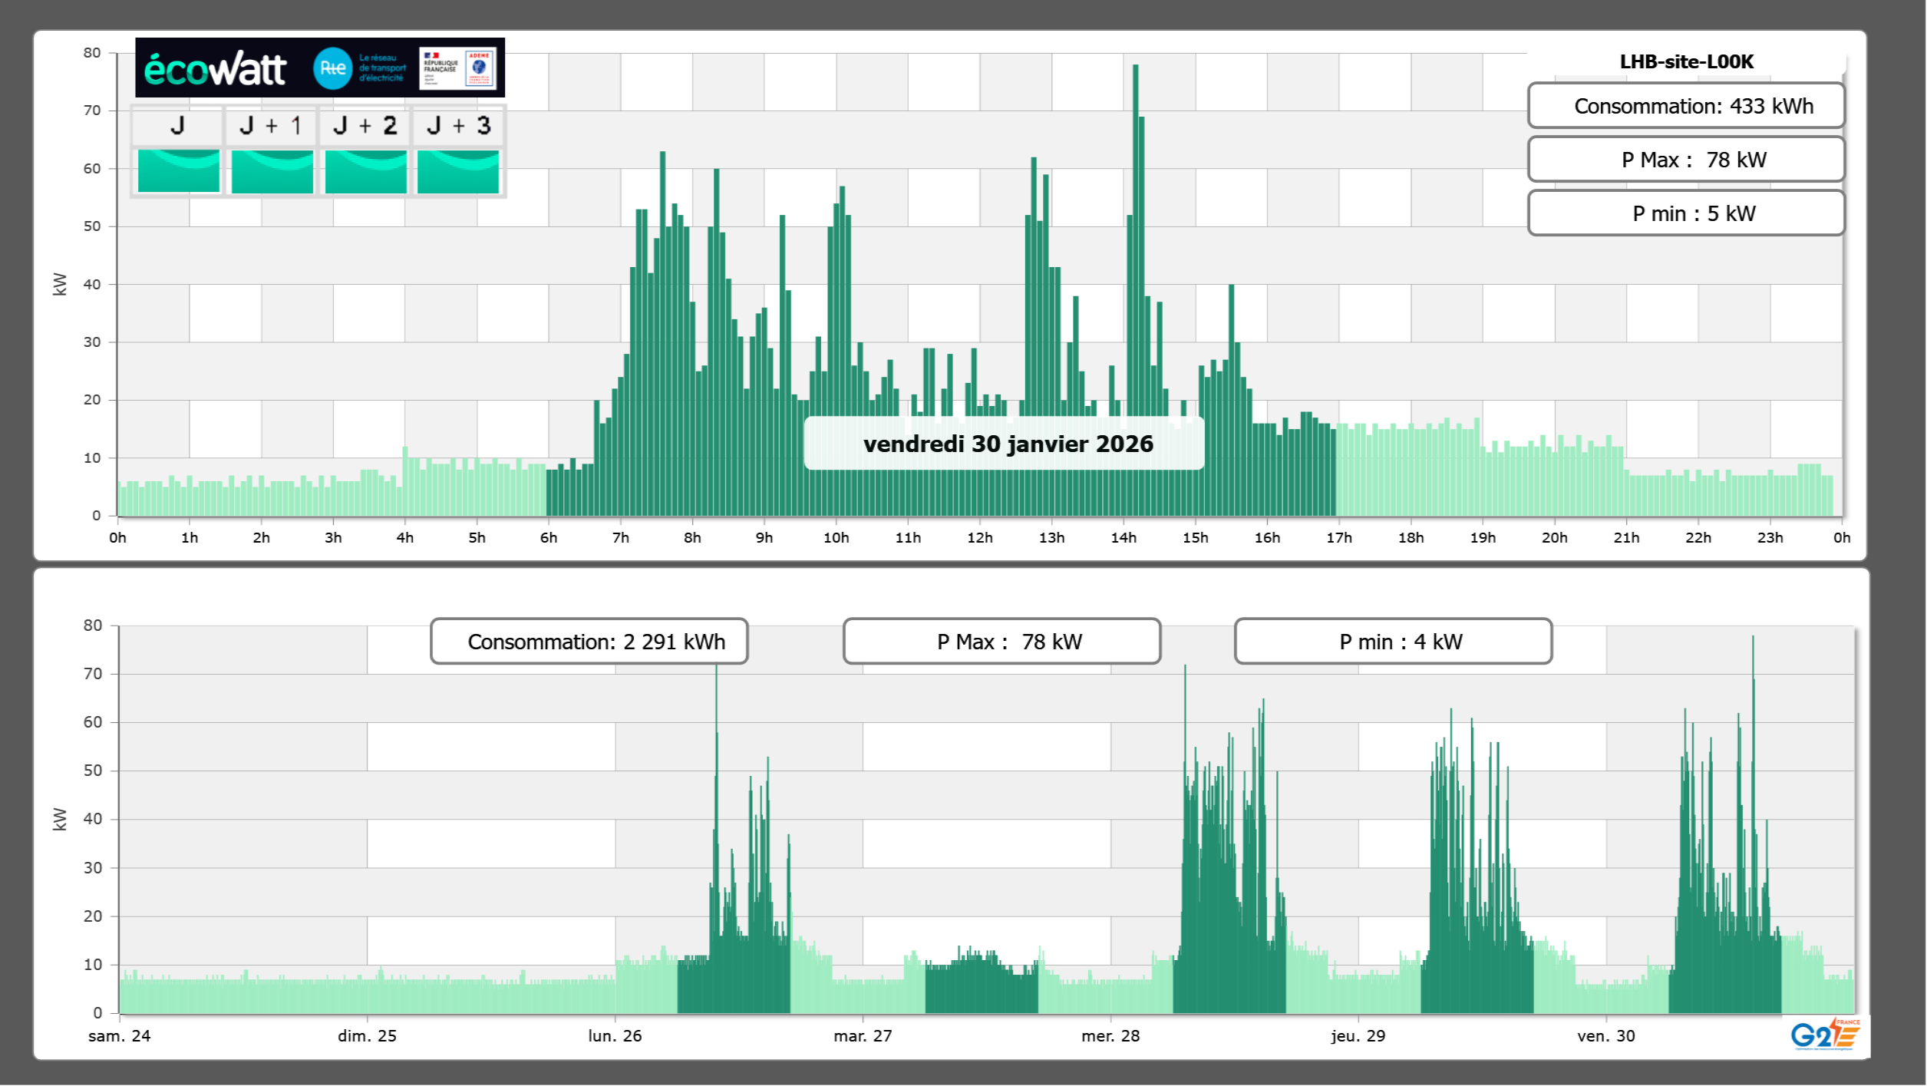Click the weekly Consommation: 2 291 kWh box
Image resolution: width=1927 pixels, height=1086 pixels.
(589, 642)
